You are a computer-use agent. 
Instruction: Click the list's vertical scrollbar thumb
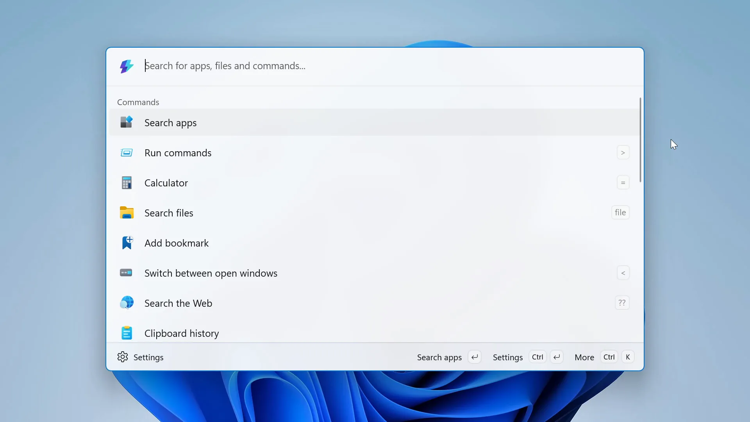tap(640, 140)
